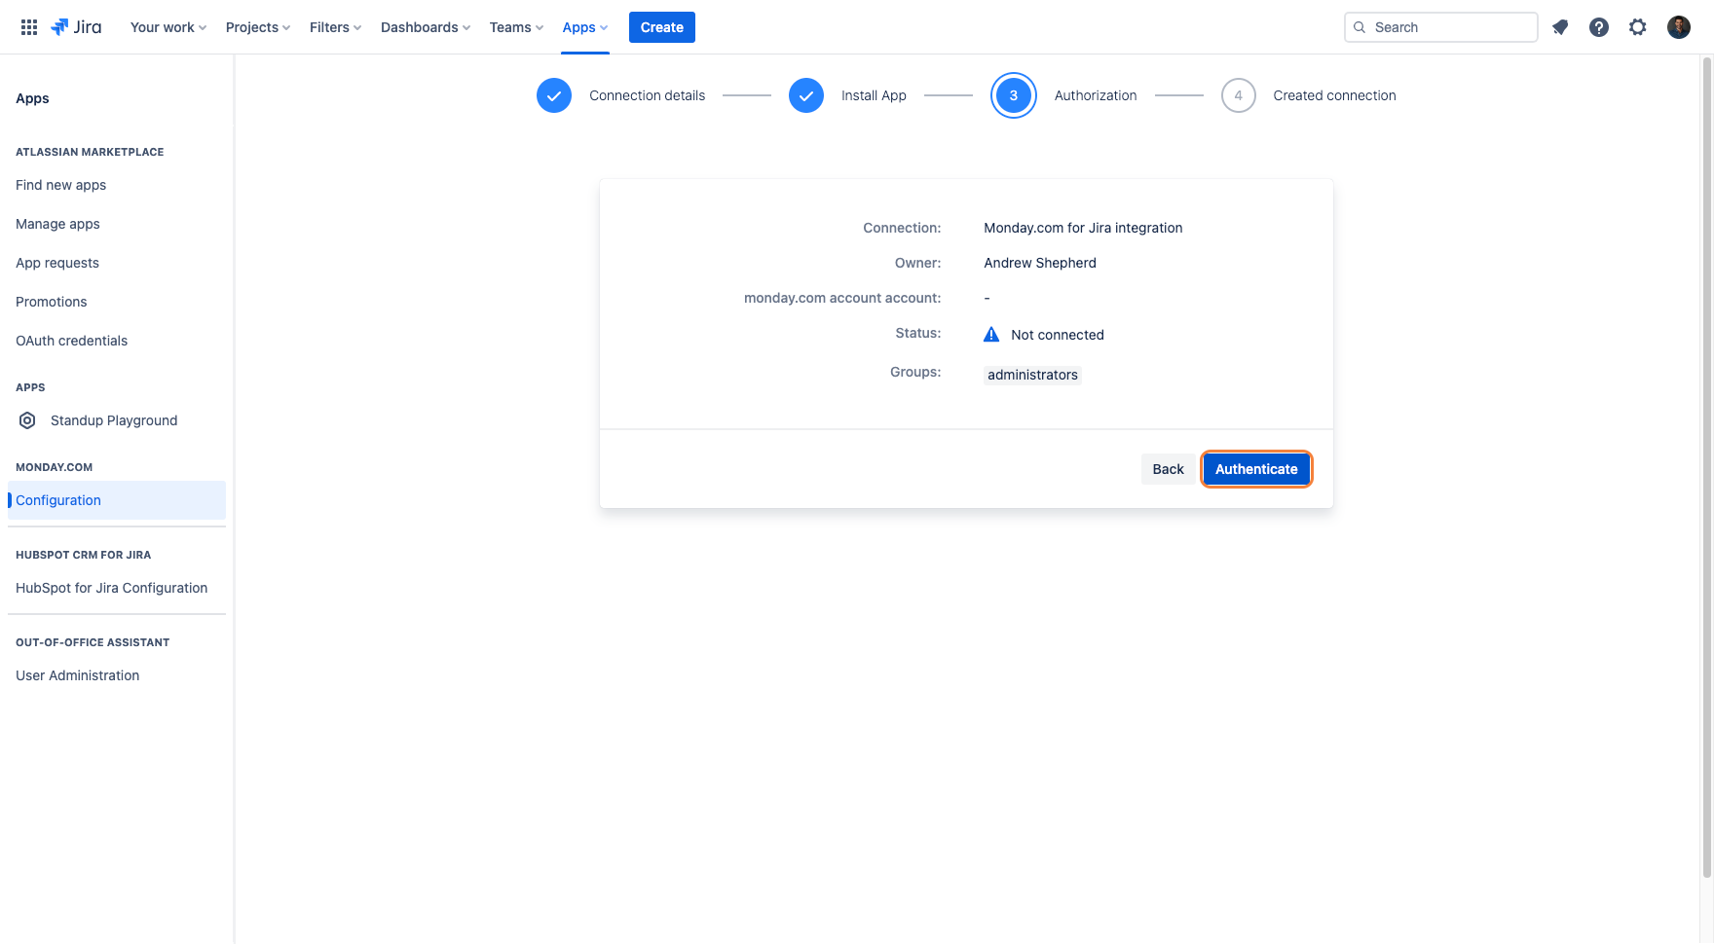Image resolution: width=1714 pixels, height=944 pixels.
Task: Expand the Projects dropdown
Action: [258, 27]
